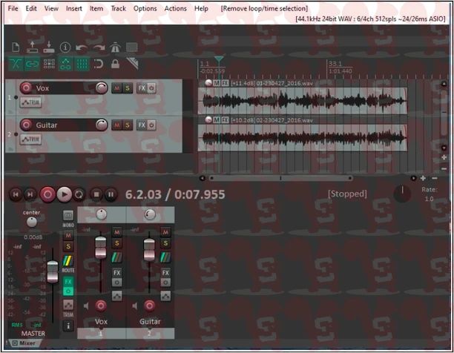The image size is (454, 353).
Task: Mute the Vox track in track panel
Action: coord(116,88)
